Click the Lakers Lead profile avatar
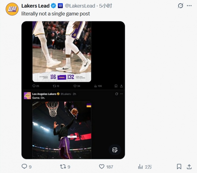This screenshot has width=197, height=173. (12, 9)
